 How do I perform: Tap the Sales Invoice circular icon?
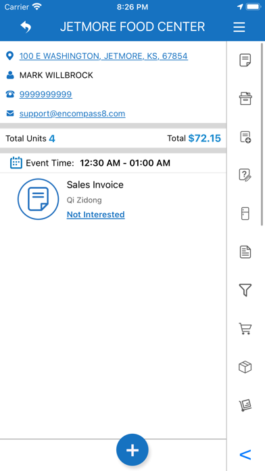tap(38, 199)
